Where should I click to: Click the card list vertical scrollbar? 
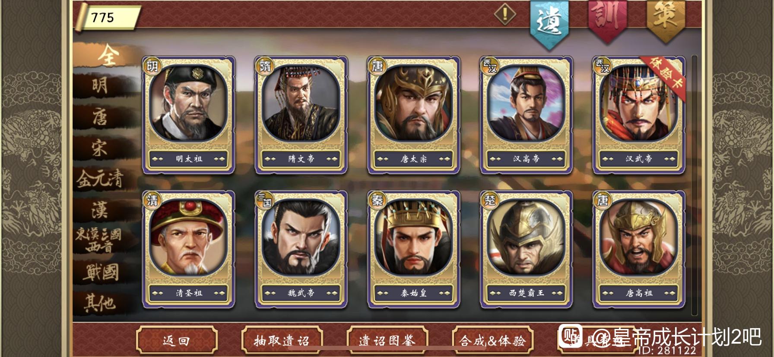pyautogui.click(x=695, y=185)
